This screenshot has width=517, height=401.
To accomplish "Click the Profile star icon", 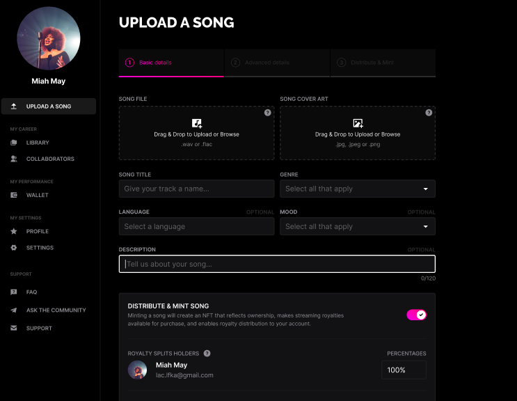I will tap(13, 231).
